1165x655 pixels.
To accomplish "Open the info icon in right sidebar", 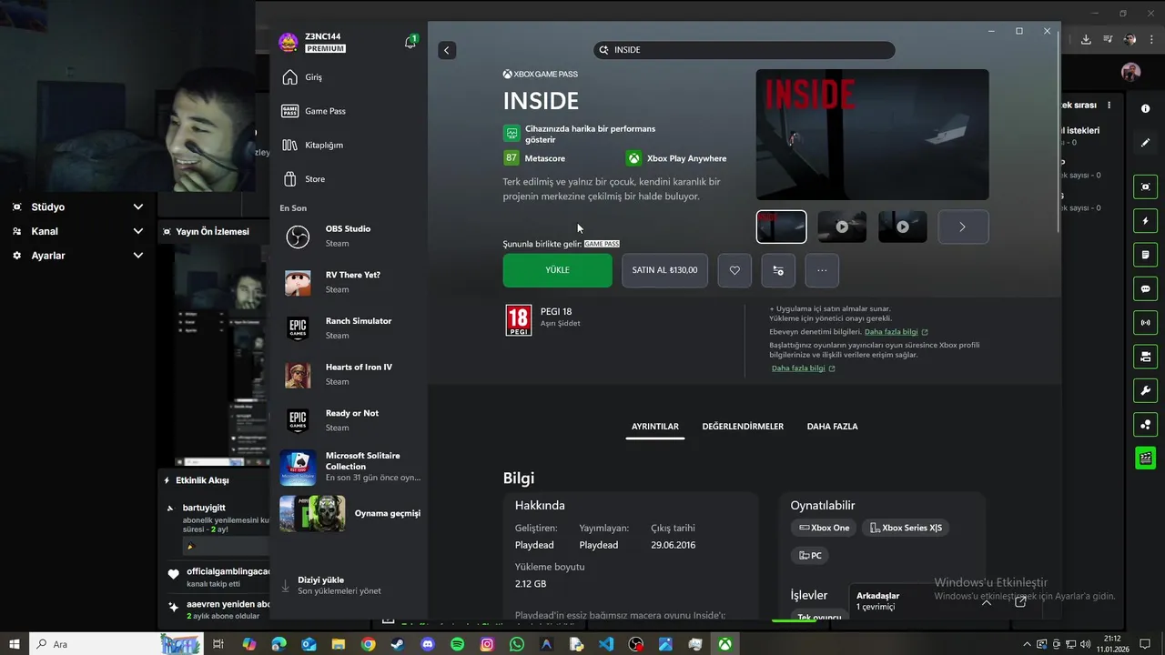I will click(1145, 108).
